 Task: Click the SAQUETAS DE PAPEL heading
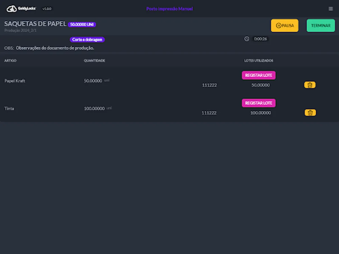coord(35,24)
